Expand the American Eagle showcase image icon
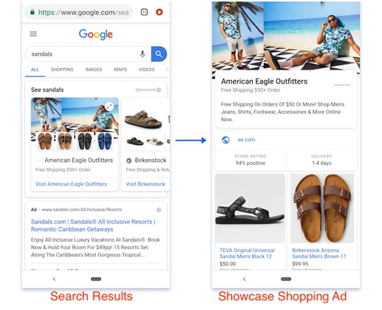The width and height of the screenshot is (382, 310). pos(109,106)
